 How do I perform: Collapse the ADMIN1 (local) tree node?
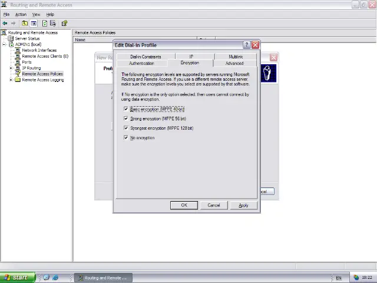[4, 45]
